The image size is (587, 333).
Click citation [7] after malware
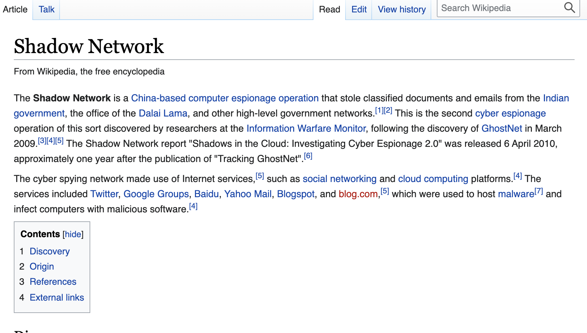tap(539, 191)
